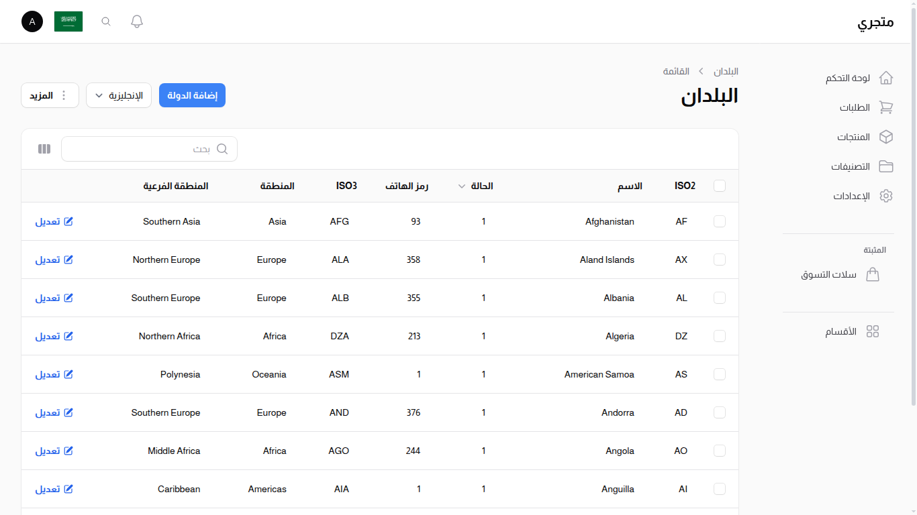
Task: Click the search magnifier icon in the top bar
Action: coord(105,21)
